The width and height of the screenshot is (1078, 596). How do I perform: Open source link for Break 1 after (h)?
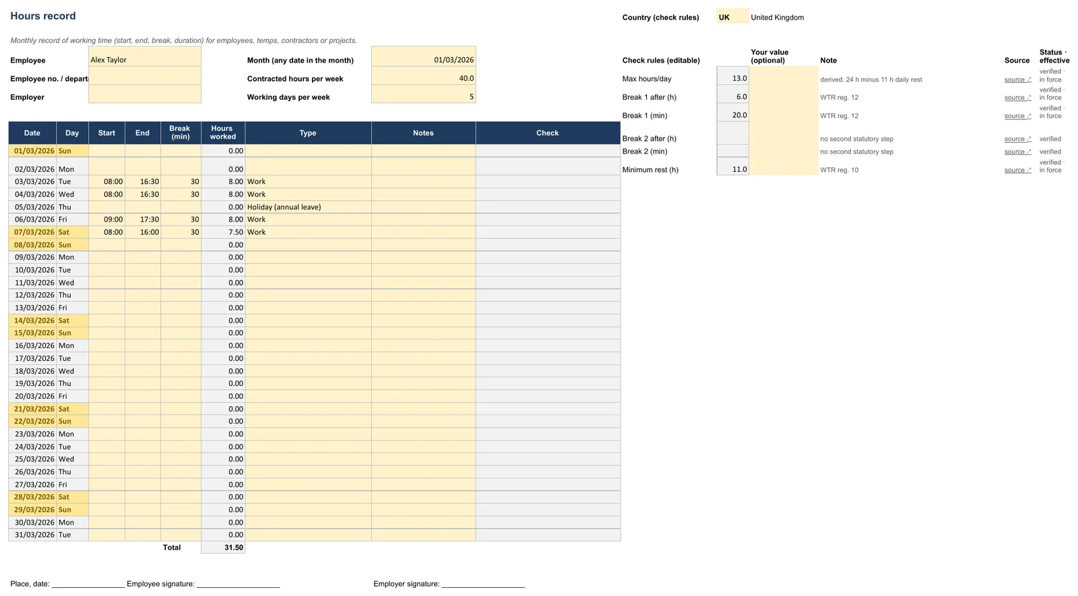pyautogui.click(x=1017, y=98)
